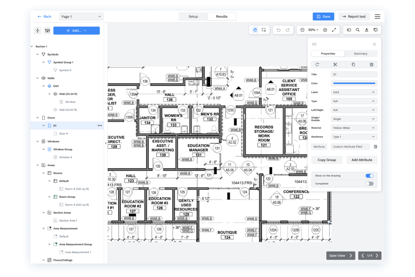Click the Attribute name field
The height and width of the screenshot is (277, 415).
(x=319, y=146)
